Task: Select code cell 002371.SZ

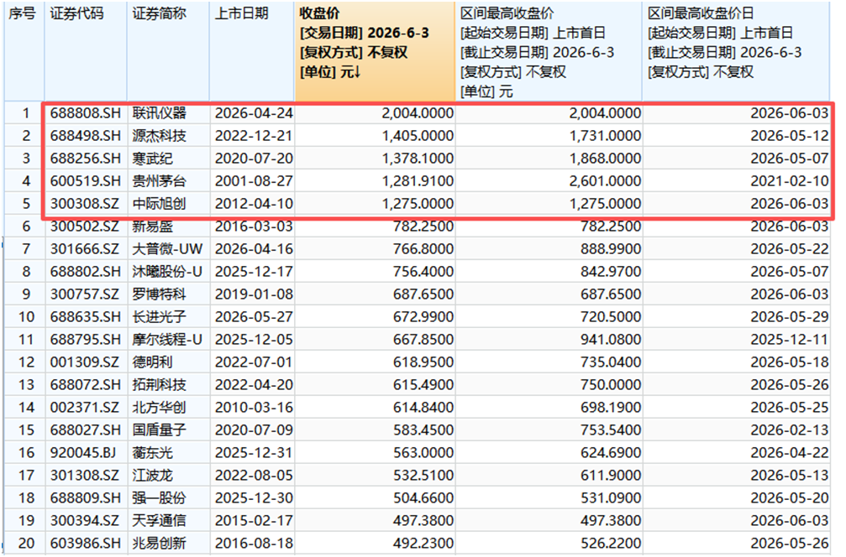Action: coord(86,407)
